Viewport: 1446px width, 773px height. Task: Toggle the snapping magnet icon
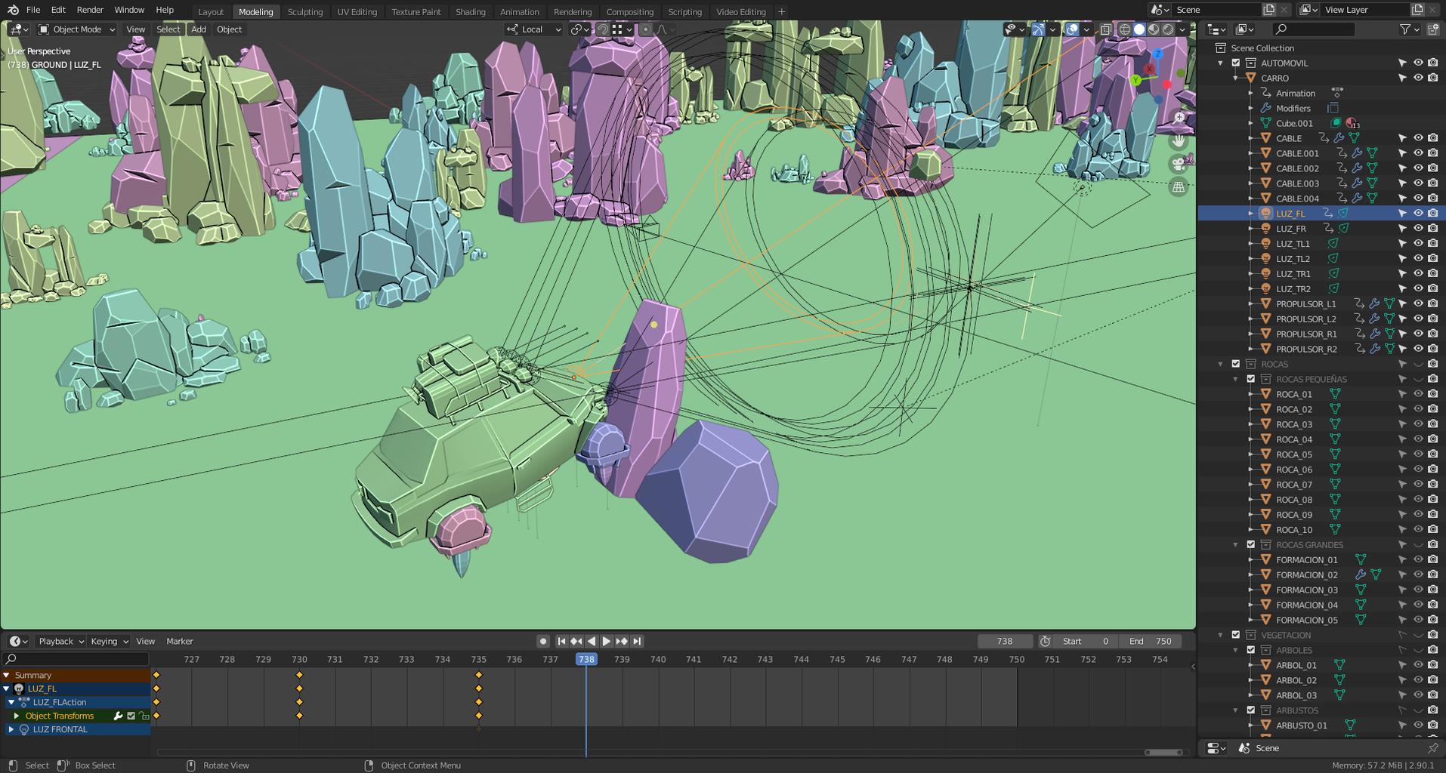(x=603, y=29)
